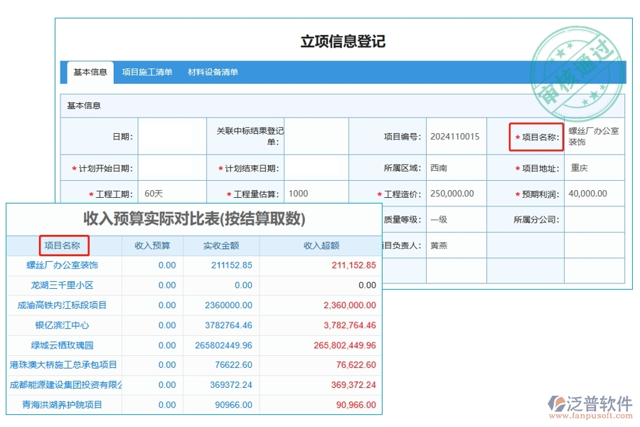
Task: Open the 螺丝厂办公室装饰 project link
Action: pos(62,265)
